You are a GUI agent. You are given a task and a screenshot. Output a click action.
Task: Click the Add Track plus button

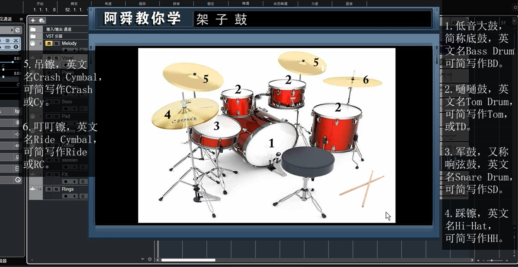[x=33, y=20]
